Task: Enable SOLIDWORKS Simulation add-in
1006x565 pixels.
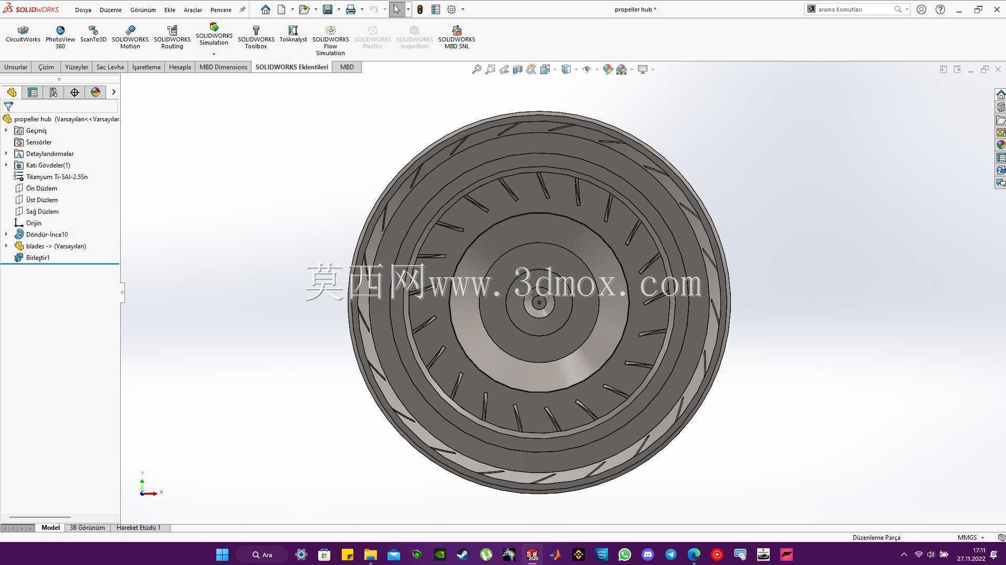Action: 214,34
